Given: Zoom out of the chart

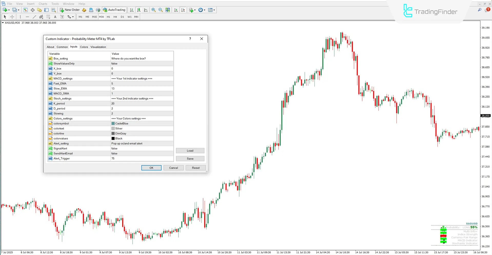Looking at the screenshot, I should click(160, 10).
